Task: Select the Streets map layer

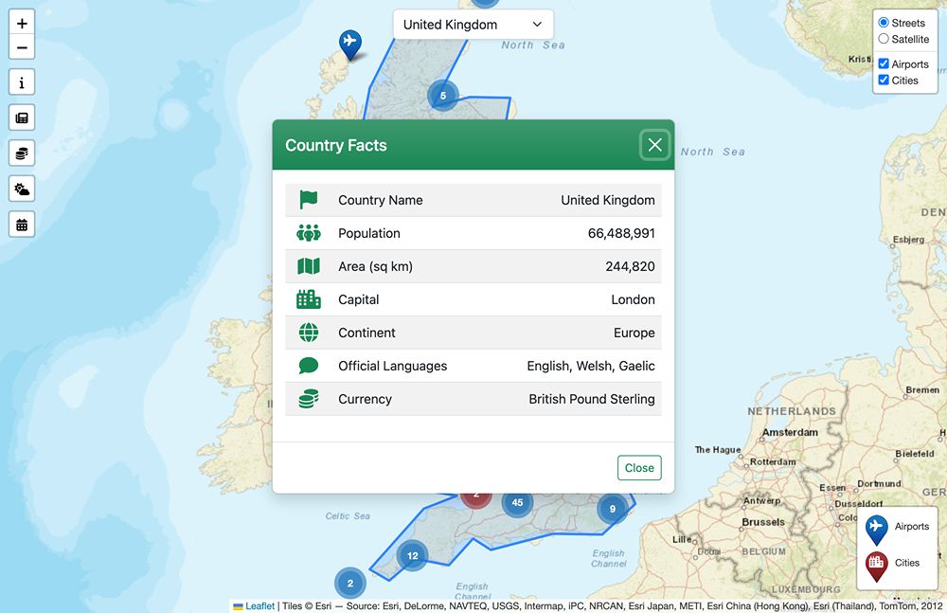Action: click(x=884, y=23)
